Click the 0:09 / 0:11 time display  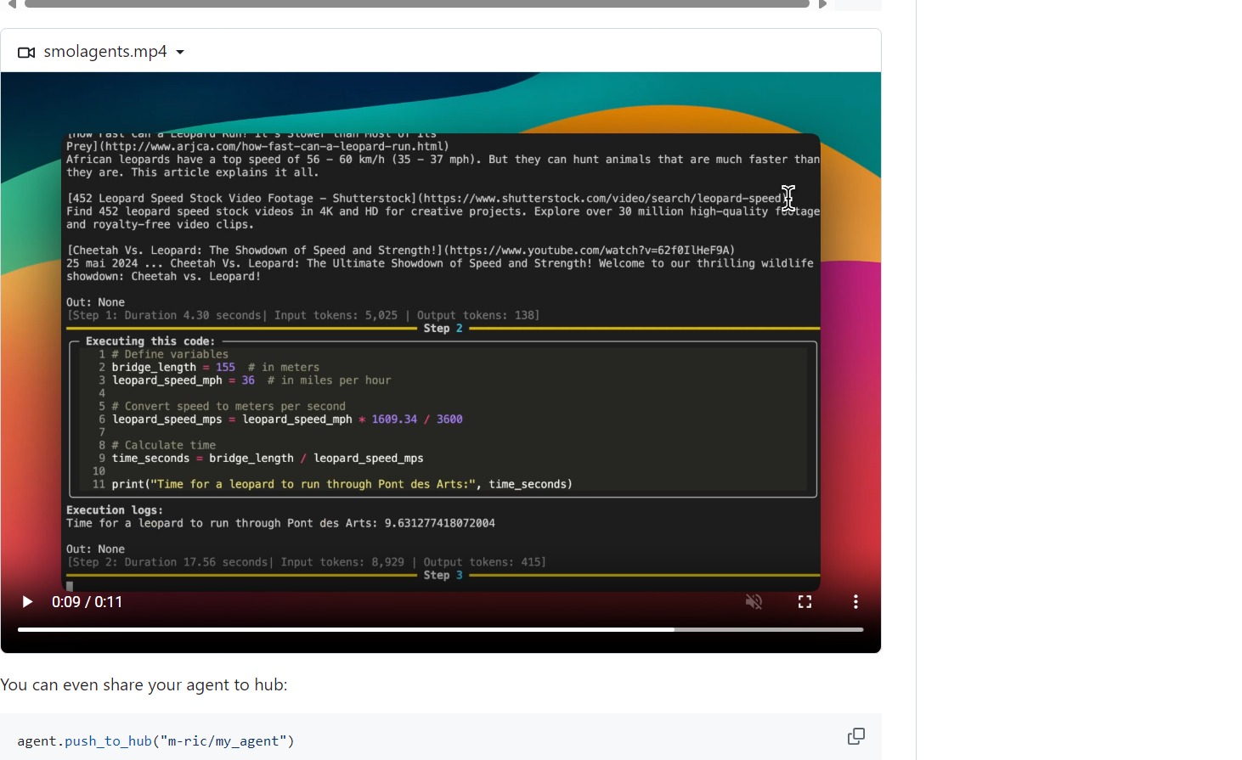pos(87,602)
